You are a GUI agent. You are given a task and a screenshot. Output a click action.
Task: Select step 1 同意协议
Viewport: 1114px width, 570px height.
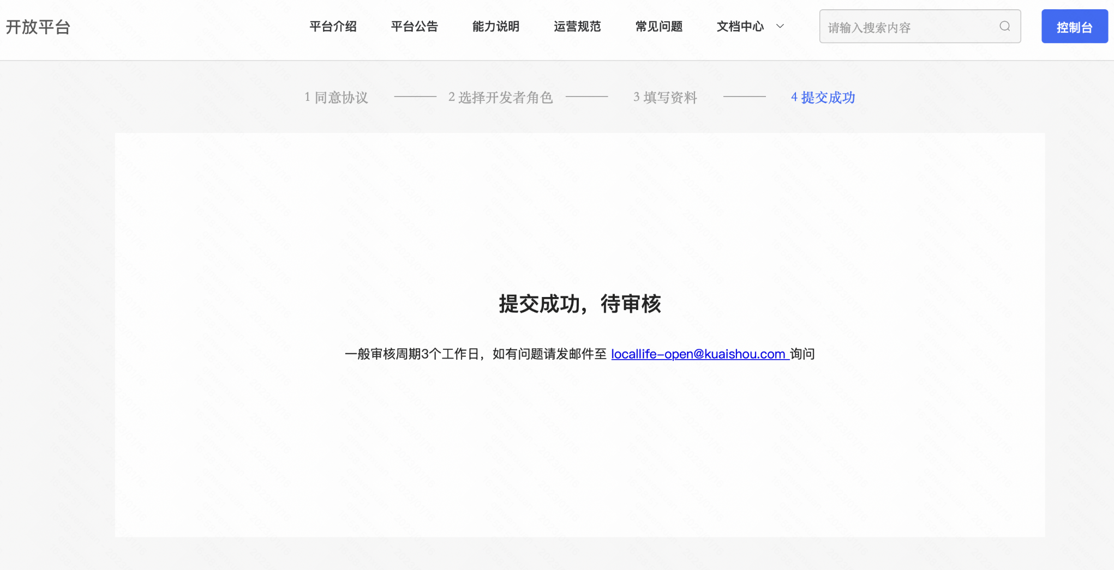[x=336, y=98]
